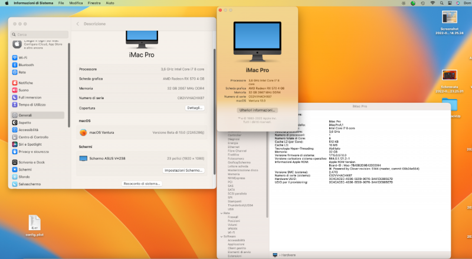Open the Modifica menu
The image size is (472, 259).
(76, 3)
